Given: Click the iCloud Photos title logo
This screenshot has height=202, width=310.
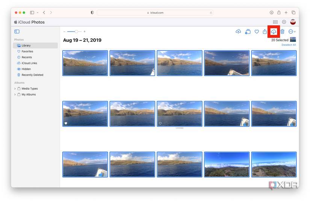Looking at the screenshot, I should click(29, 22).
